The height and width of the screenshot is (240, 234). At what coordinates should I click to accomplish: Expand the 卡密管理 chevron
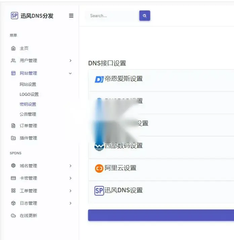pyautogui.click(x=71, y=178)
